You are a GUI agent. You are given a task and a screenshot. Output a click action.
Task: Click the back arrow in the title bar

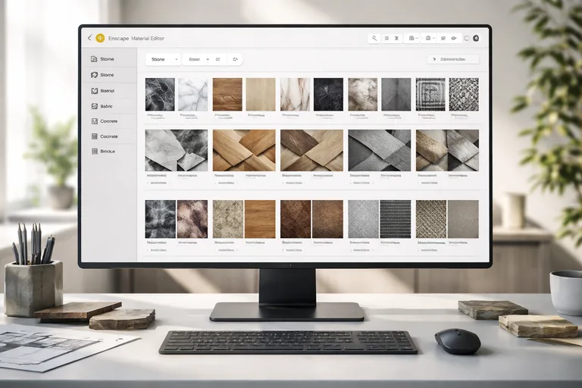[x=89, y=38]
